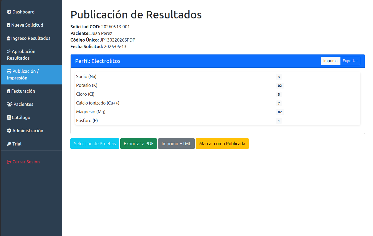Click the Exportar a PDF button
Screen dimensions: 373x236
tap(138, 144)
